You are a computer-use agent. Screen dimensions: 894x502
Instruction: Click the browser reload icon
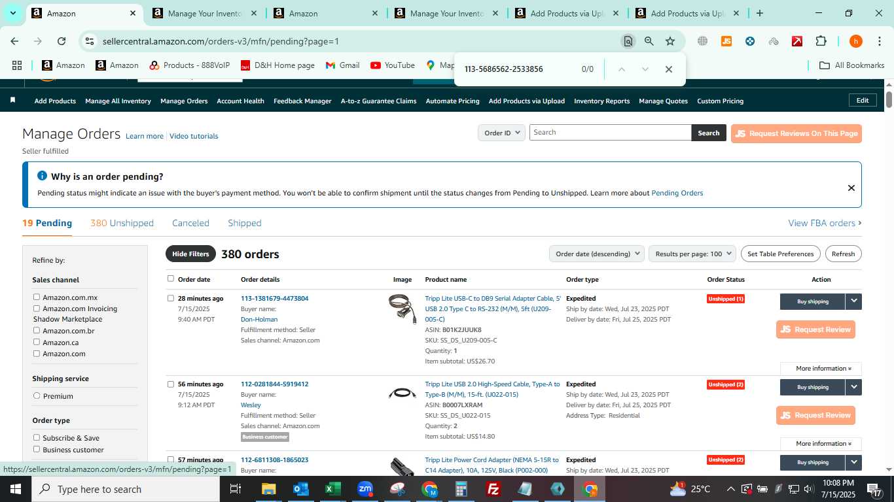pyautogui.click(x=62, y=41)
